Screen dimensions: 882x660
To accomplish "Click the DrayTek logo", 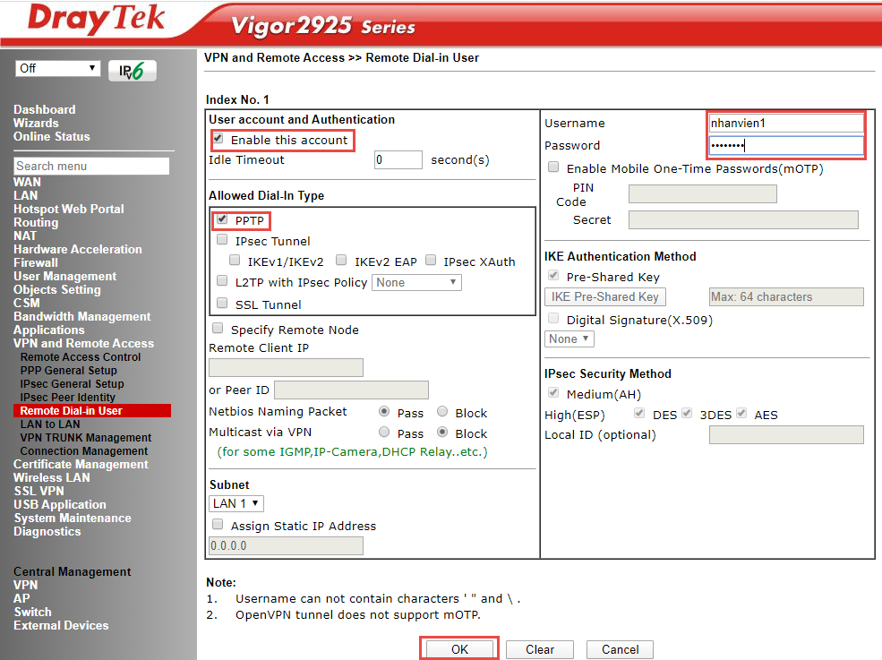I will [x=96, y=19].
